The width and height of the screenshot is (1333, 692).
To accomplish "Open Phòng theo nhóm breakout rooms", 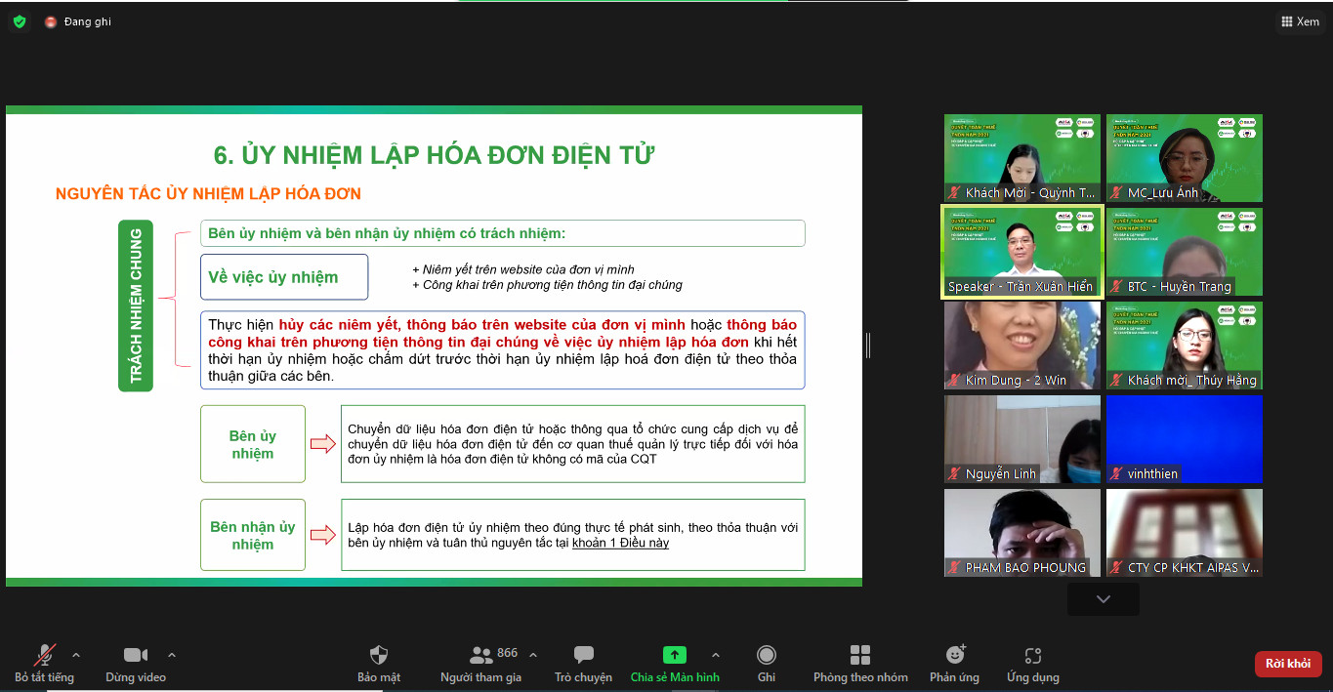I will click(859, 663).
